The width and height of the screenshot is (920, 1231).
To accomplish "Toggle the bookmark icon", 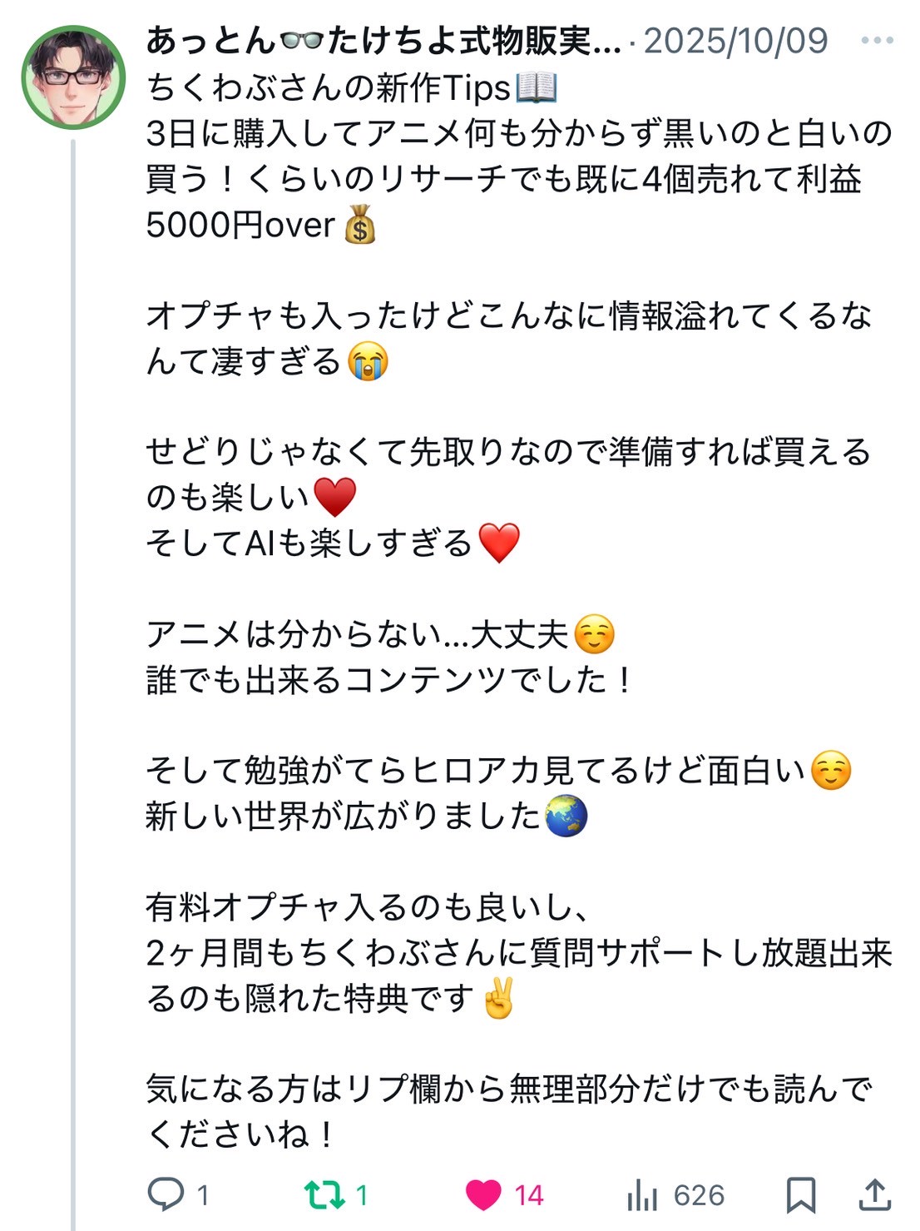I will [x=800, y=1194].
